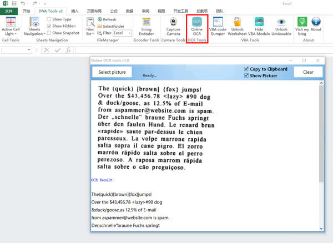The image size is (333, 243).
Task: Click the insert function fx icon
Action: (x=68, y=50)
